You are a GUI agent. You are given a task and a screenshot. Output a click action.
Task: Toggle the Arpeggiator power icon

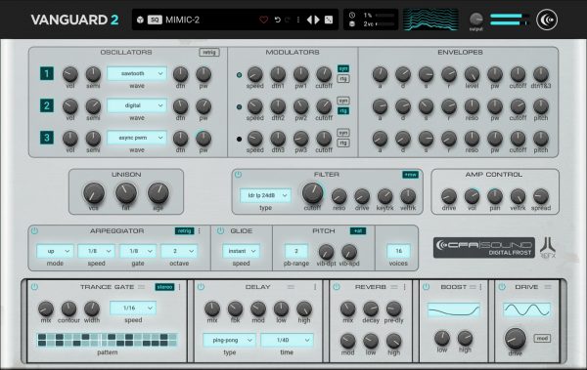[34, 231]
